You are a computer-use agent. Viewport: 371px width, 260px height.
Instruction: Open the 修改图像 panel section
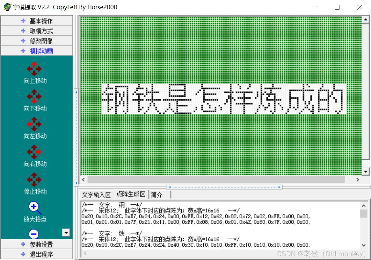click(x=37, y=41)
